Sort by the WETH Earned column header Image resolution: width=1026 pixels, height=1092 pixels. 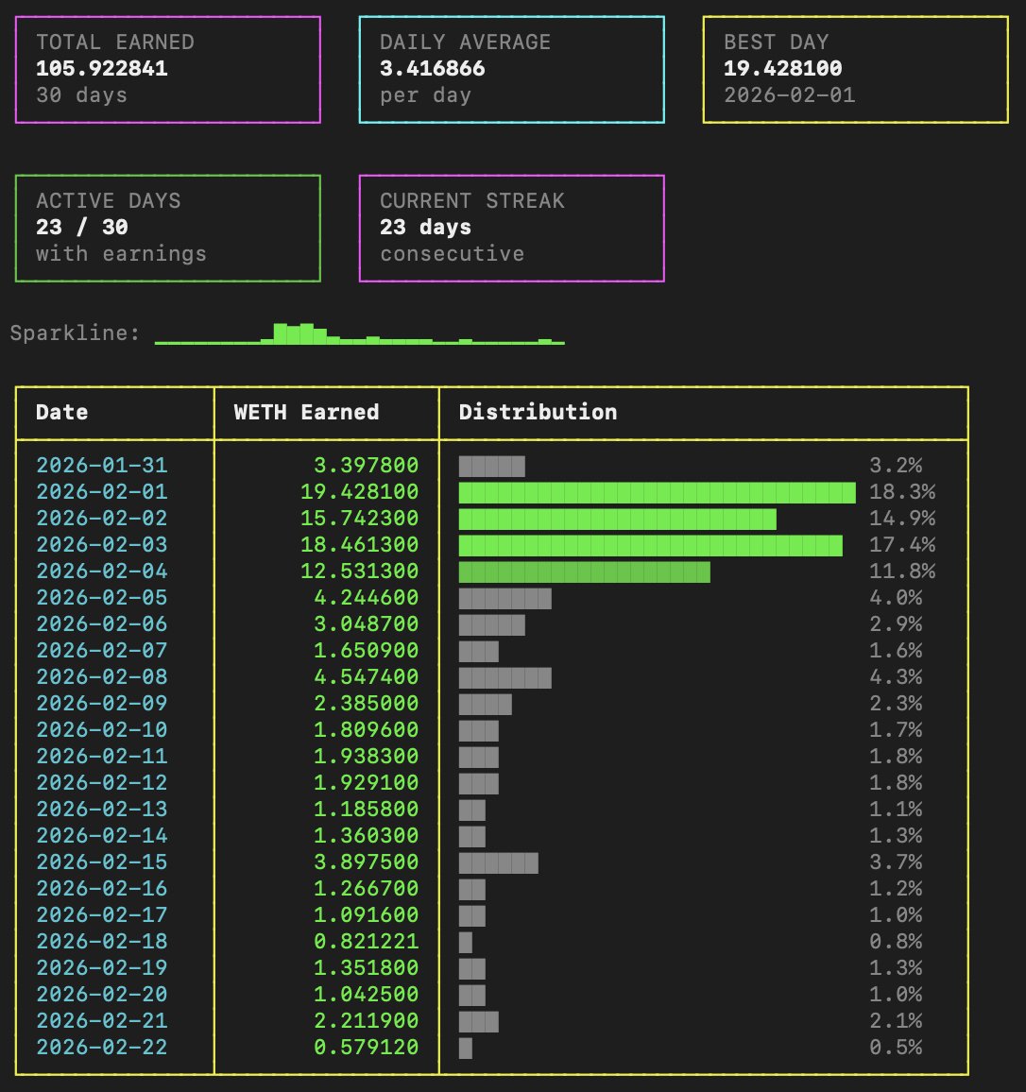(306, 412)
